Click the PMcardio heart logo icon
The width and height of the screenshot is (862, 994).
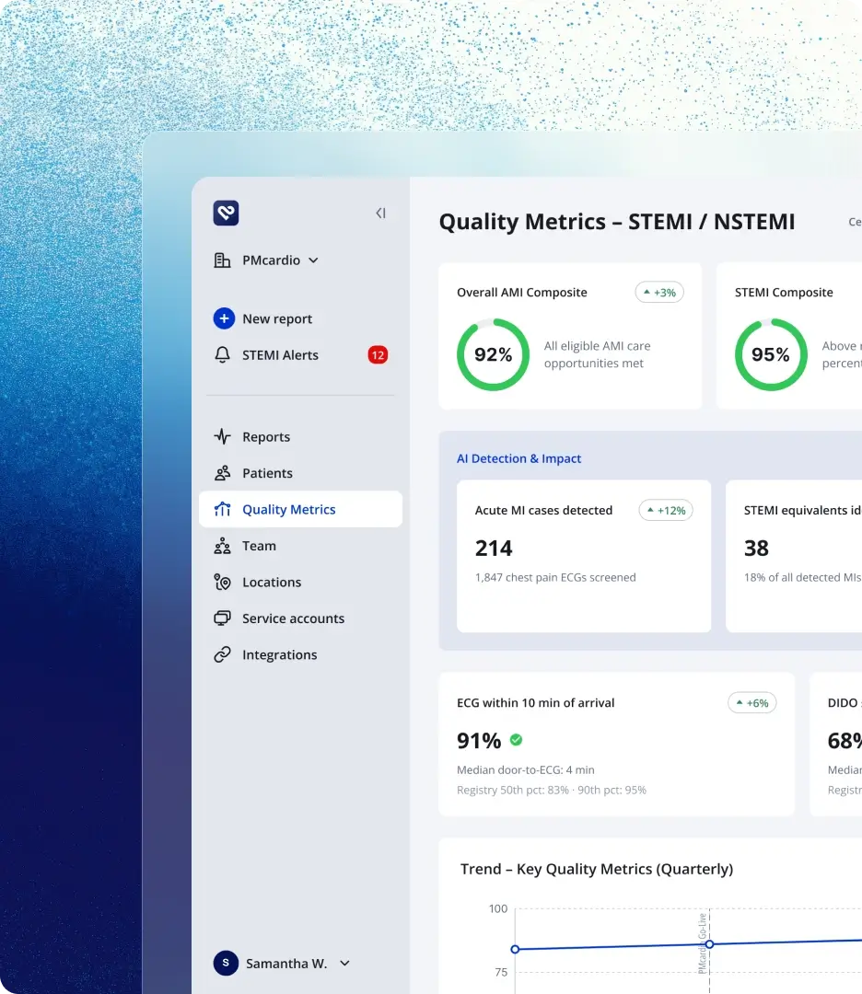(226, 213)
